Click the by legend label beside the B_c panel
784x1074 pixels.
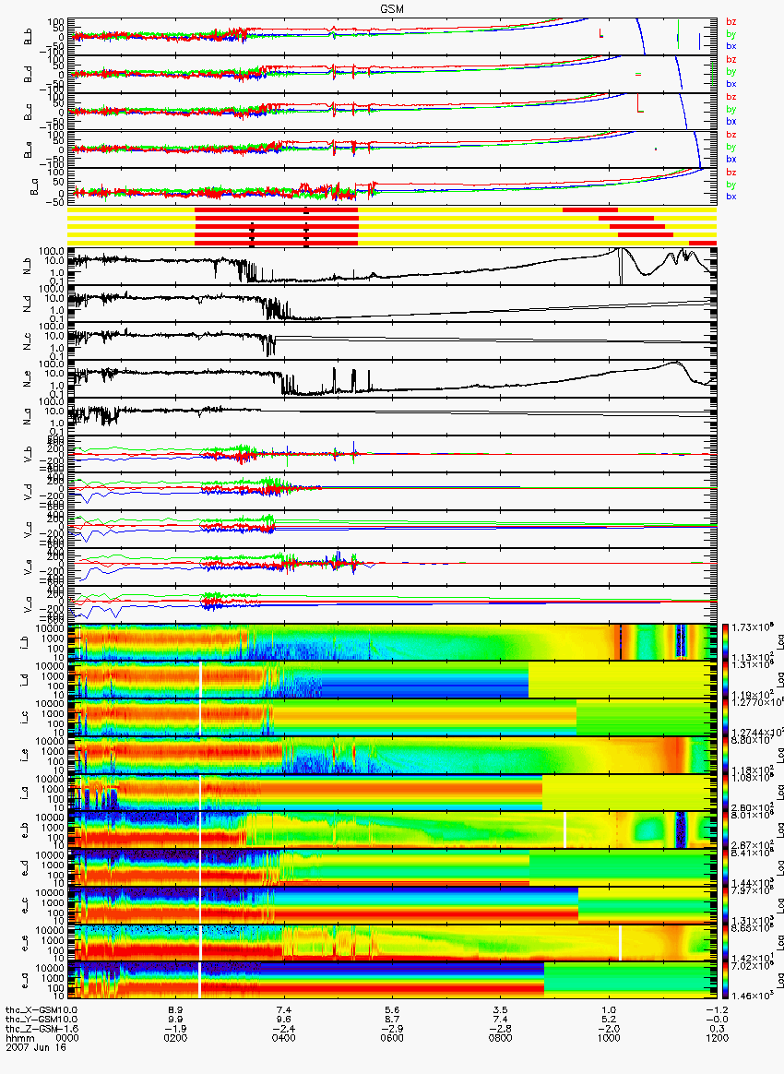(731, 109)
